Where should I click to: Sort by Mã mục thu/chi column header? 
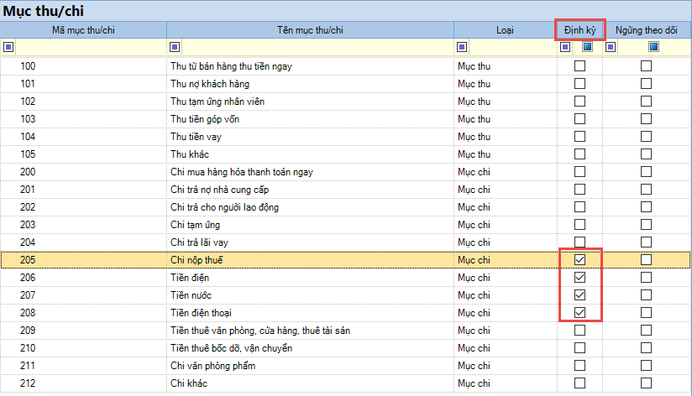point(83,30)
